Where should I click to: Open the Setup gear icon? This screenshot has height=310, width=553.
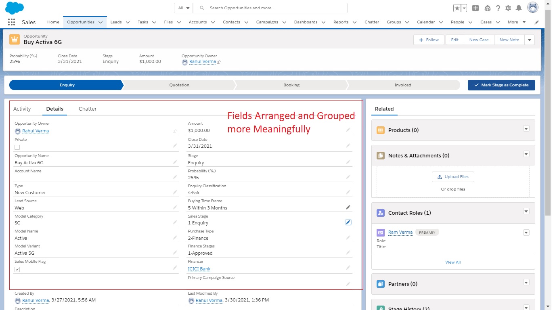pyautogui.click(x=508, y=8)
